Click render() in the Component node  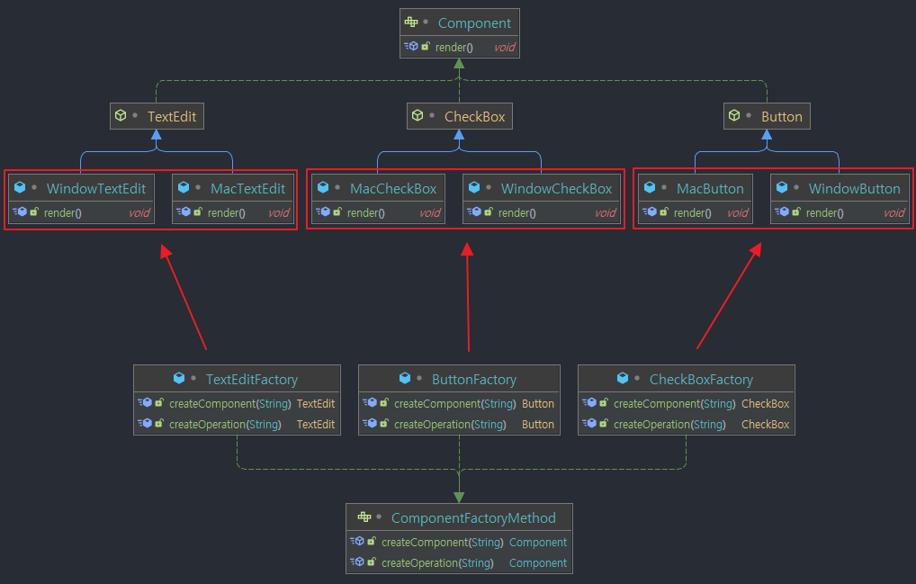454,48
